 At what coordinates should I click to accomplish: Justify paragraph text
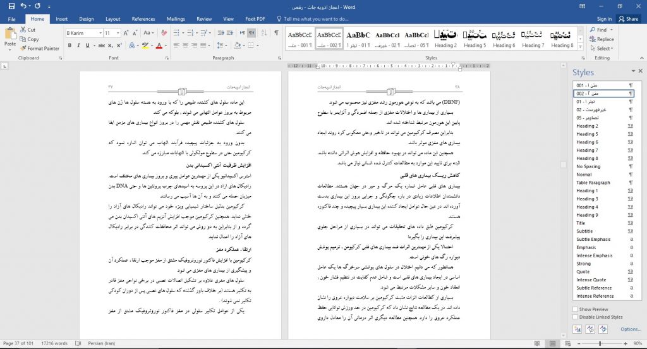pos(203,46)
